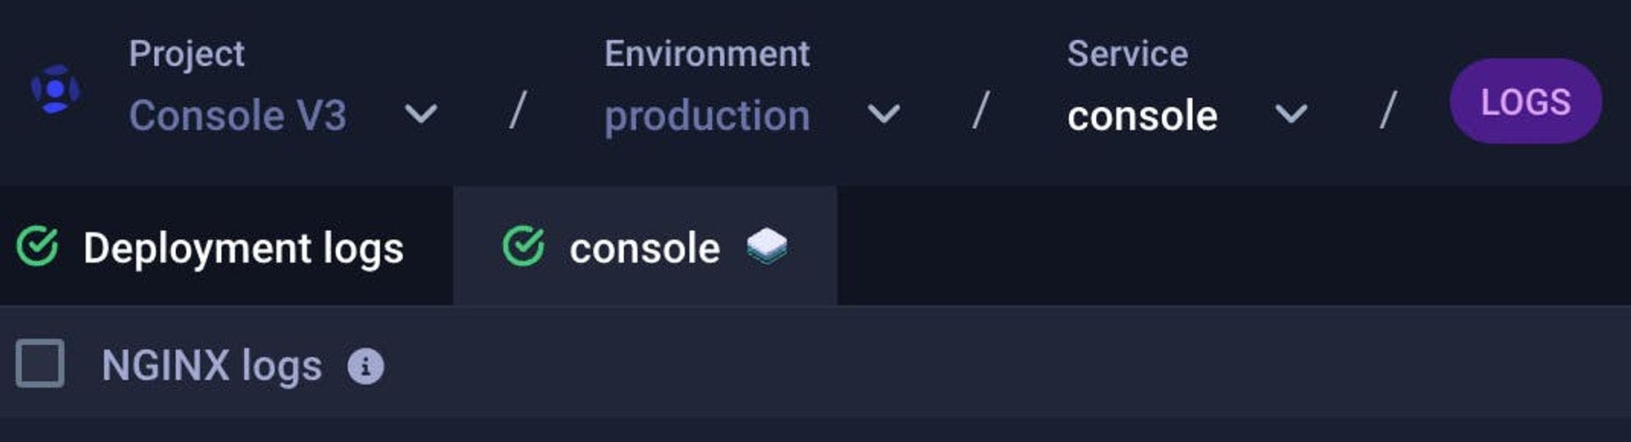The image size is (1631, 442).
Task: Expand the console service chevron
Action: click(1291, 113)
